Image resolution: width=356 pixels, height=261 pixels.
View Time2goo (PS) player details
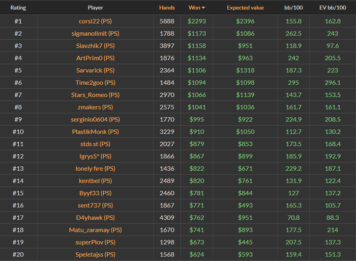95,83
